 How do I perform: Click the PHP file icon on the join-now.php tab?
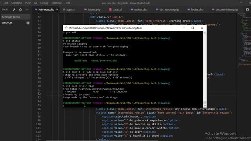point(36,9)
